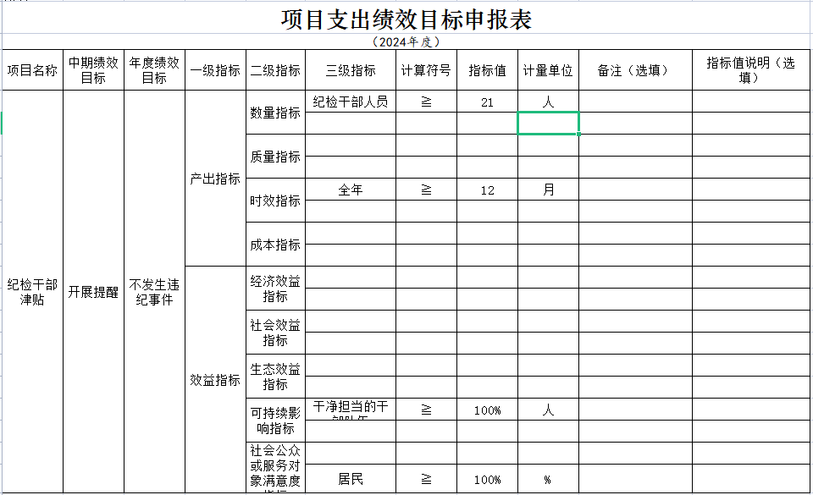Click the 开展提醒 cell
Viewport: 813px width, 495px height.
[x=93, y=292]
